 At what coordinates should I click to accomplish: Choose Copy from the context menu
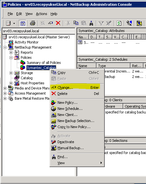point(77,73)
